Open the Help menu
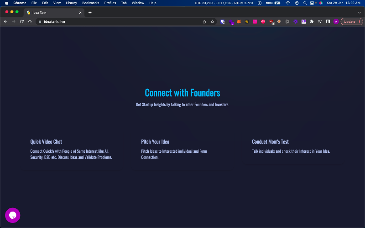 (153, 3)
